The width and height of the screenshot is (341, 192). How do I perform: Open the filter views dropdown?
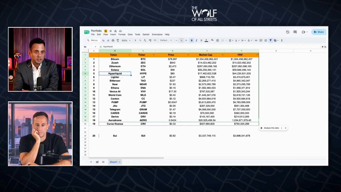(x=276, y=40)
